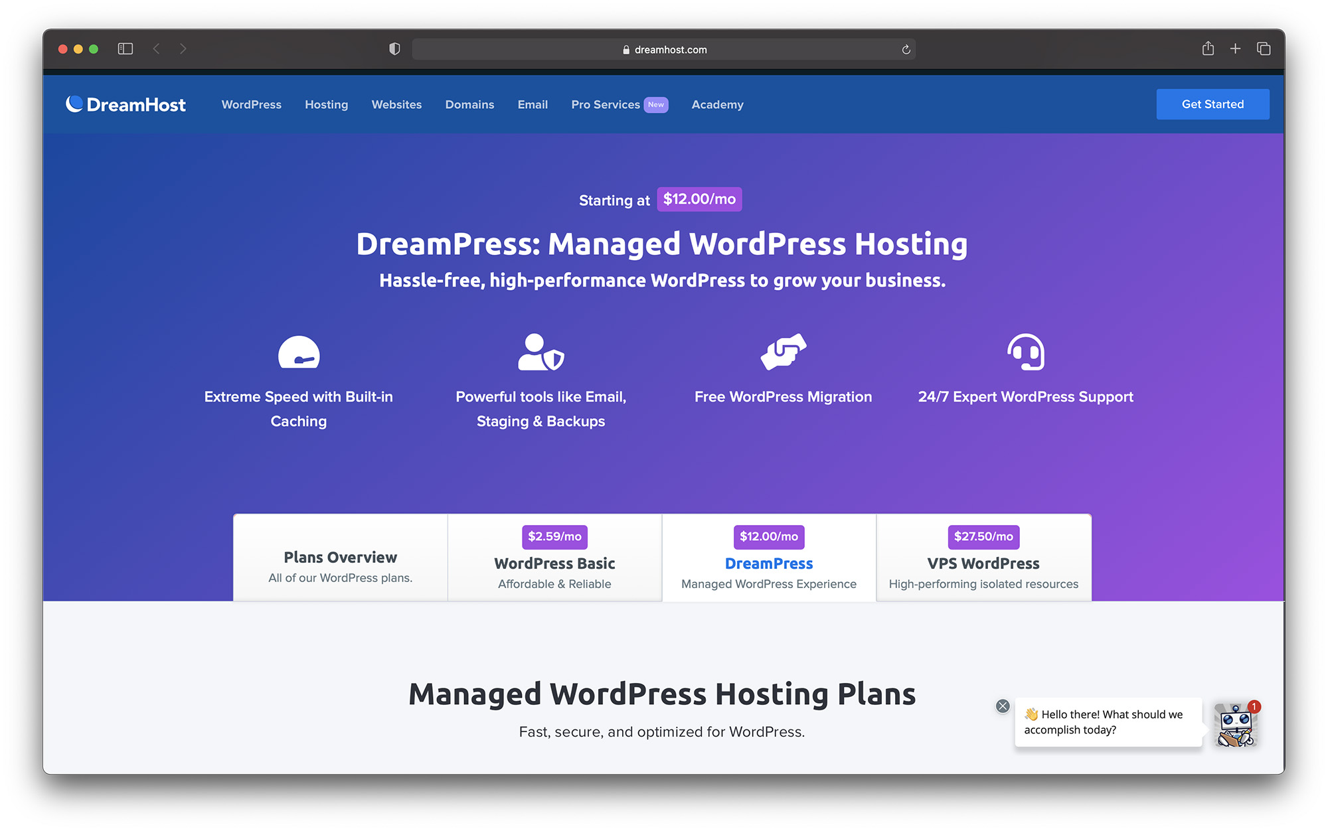Expand the Pro Services menu

click(x=606, y=104)
